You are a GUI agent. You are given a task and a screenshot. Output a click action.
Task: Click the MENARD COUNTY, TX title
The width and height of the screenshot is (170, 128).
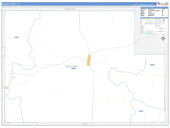[x=11, y=4]
